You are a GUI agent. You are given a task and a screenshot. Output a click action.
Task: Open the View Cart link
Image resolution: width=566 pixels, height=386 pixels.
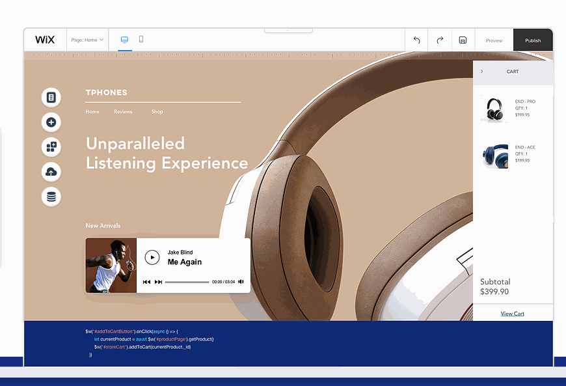click(512, 314)
